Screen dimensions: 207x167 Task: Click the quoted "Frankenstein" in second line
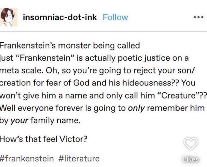(x=45, y=58)
